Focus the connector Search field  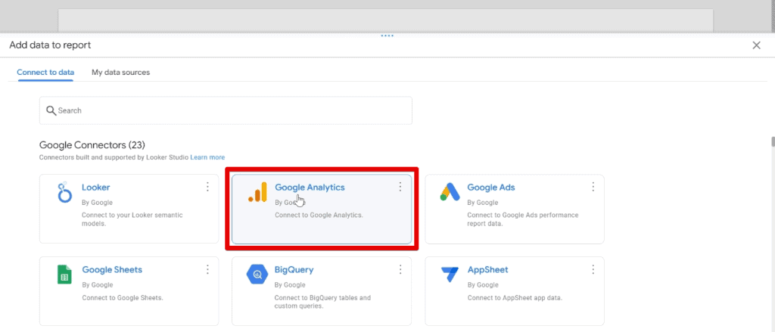(x=226, y=110)
